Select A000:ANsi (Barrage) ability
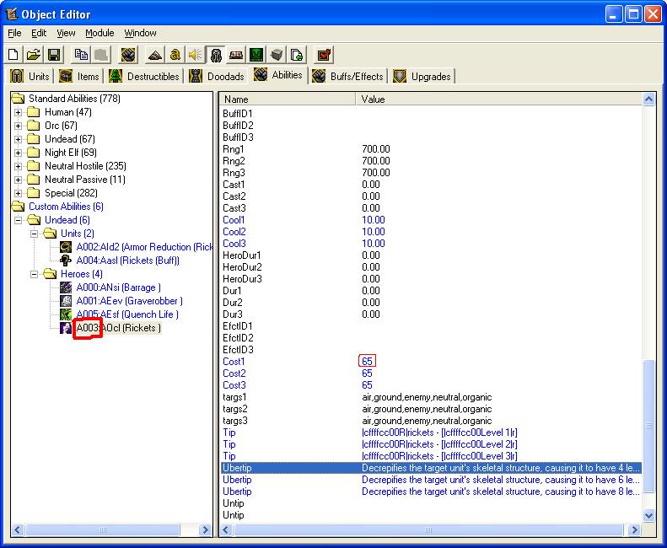Viewport: 667px width, 548px height. click(x=118, y=287)
